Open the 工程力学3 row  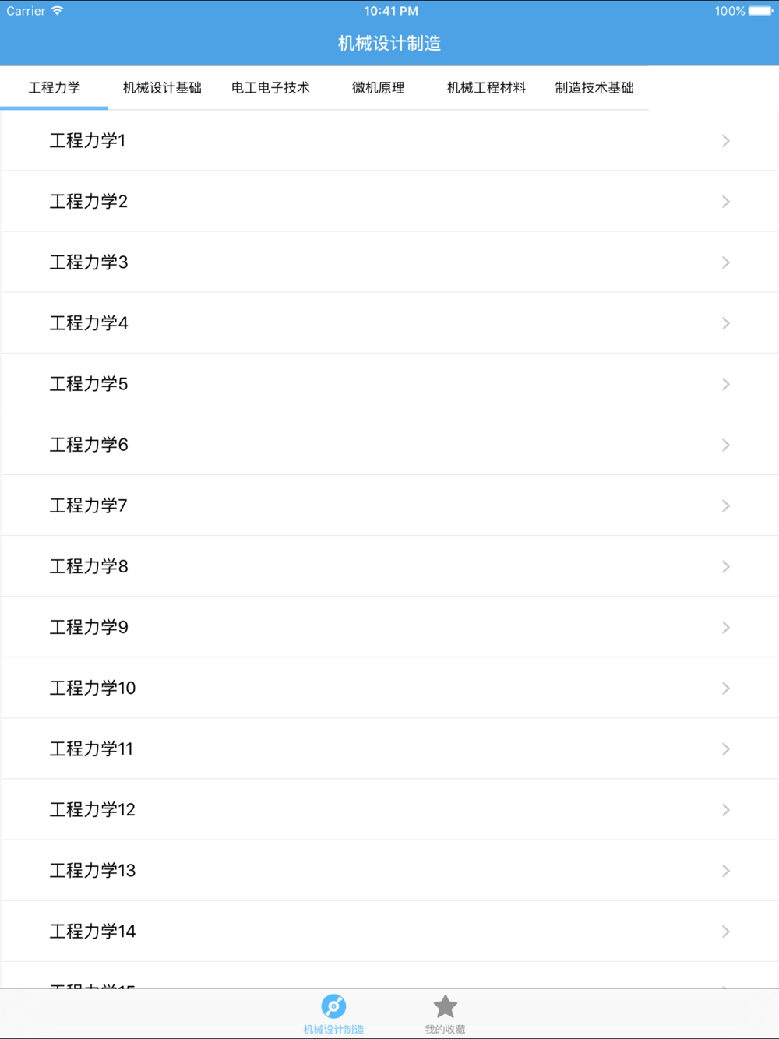point(389,262)
